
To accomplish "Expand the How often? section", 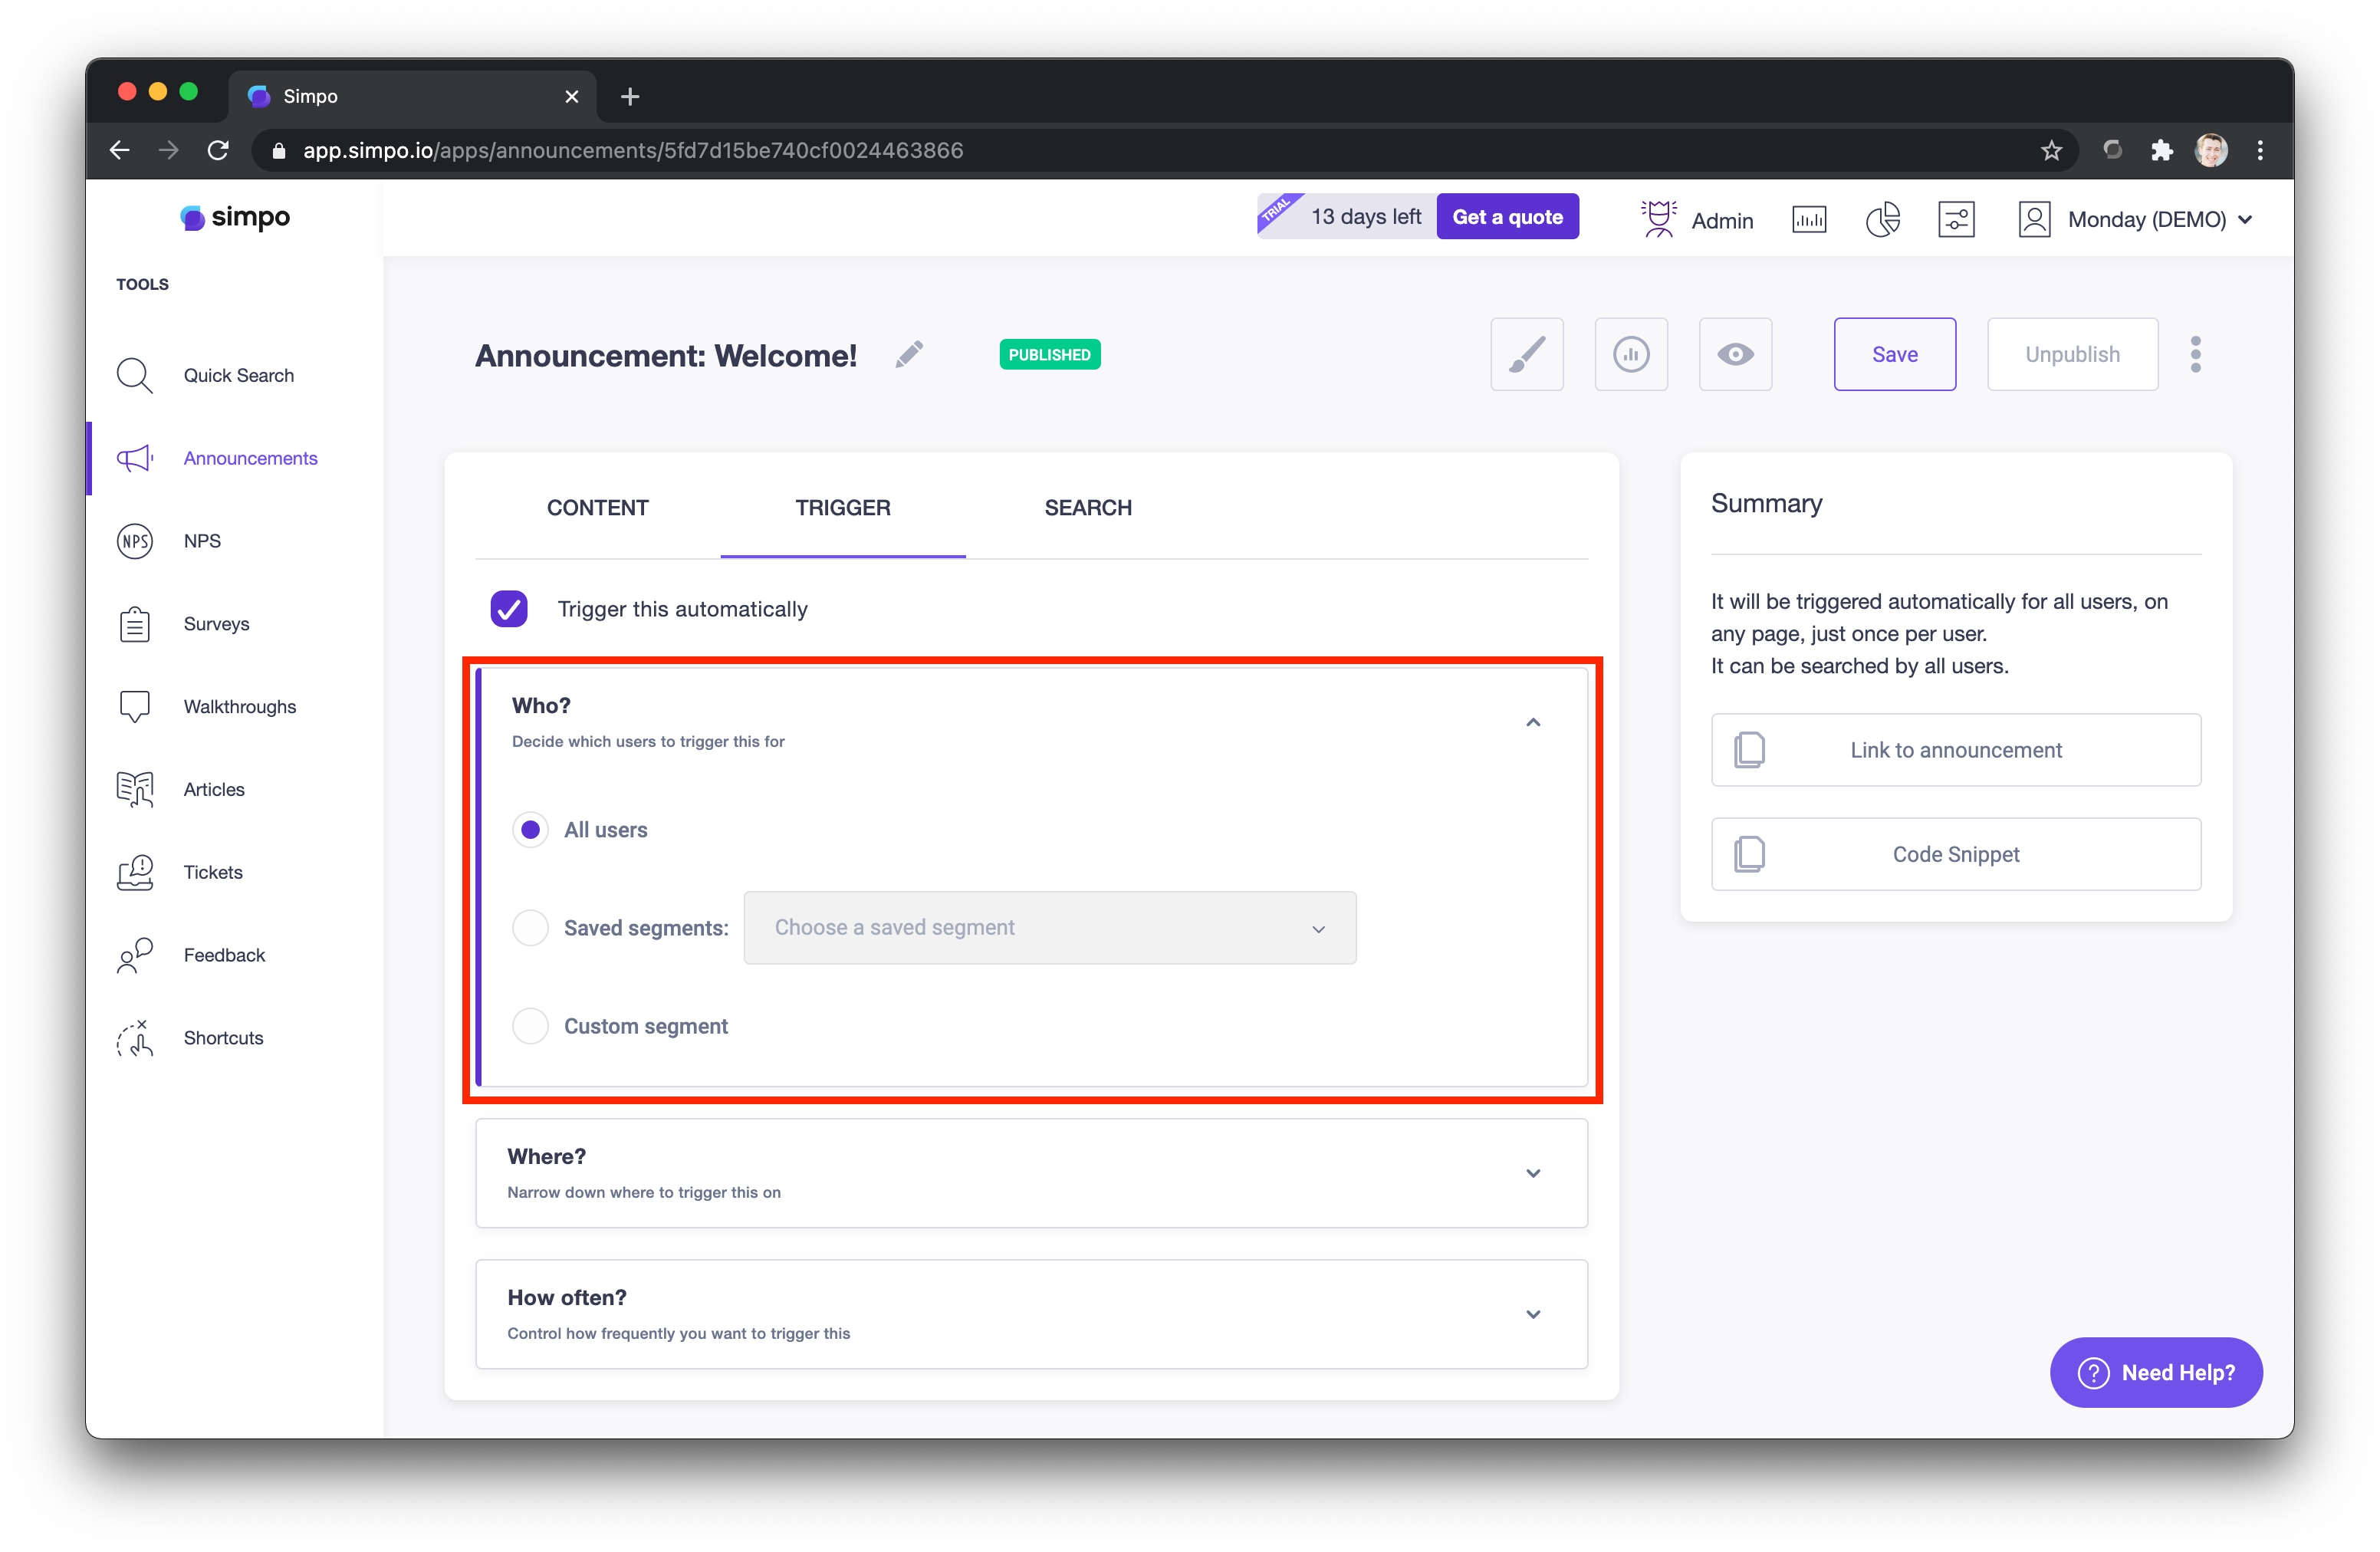I will click(x=1532, y=1314).
